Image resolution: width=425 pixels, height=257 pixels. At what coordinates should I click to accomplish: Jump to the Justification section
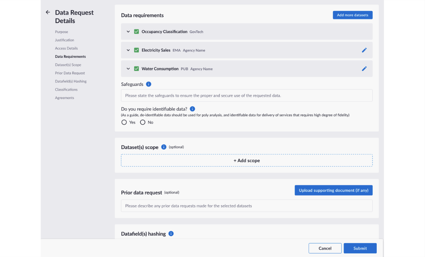(x=65, y=40)
